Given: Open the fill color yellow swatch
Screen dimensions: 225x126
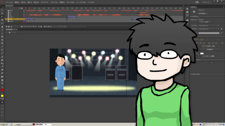Looking at the screenshot, I should pos(2,96).
